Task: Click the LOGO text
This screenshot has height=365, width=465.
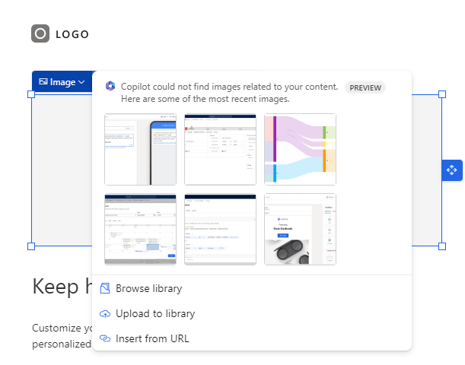Action: 72,34
